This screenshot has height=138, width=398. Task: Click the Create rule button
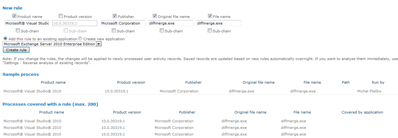pyautogui.click(x=16, y=50)
